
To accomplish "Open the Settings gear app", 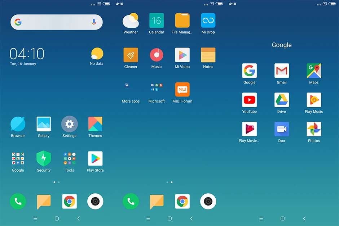I will point(69,124).
